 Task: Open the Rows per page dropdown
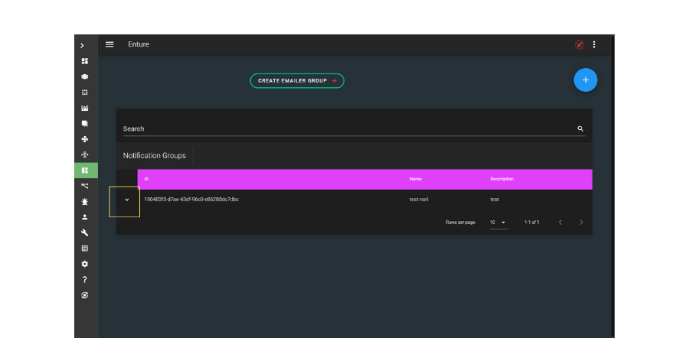[x=498, y=222]
